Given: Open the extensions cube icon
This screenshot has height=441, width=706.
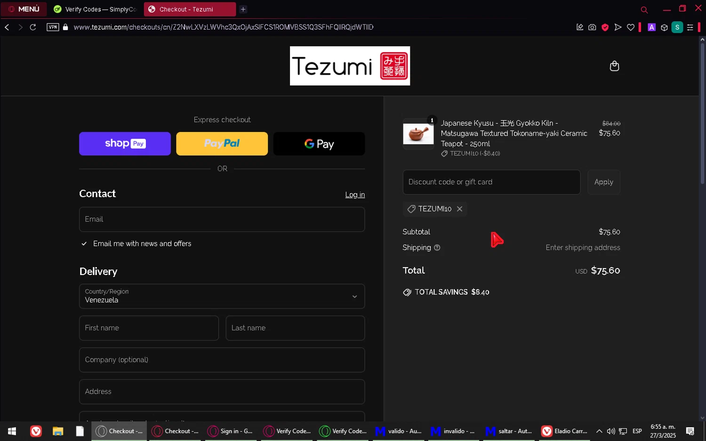Looking at the screenshot, I should [x=664, y=27].
